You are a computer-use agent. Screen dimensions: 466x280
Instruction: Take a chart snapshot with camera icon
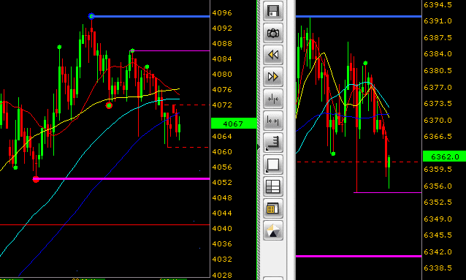click(273, 33)
